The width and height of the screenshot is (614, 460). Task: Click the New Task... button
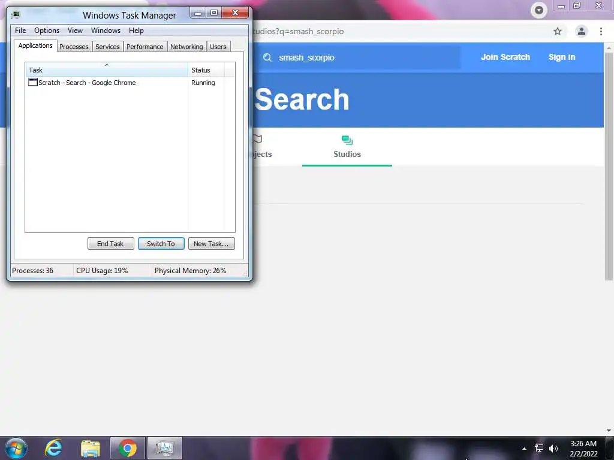[x=212, y=243]
